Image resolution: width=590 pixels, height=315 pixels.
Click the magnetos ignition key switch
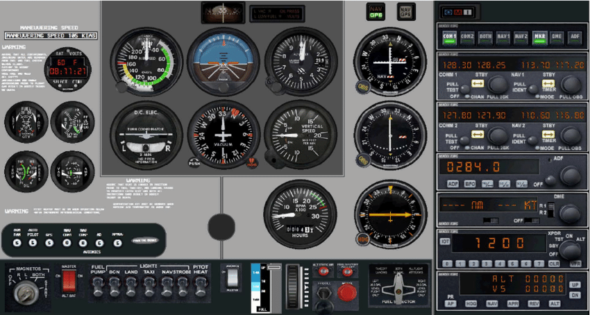[x=25, y=293]
